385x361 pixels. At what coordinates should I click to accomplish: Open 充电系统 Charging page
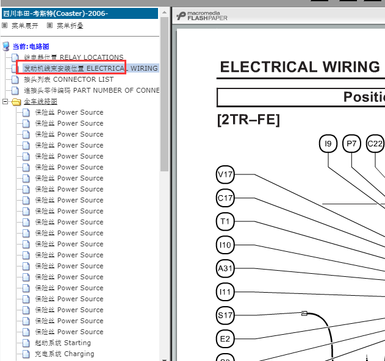tap(64, 354)
